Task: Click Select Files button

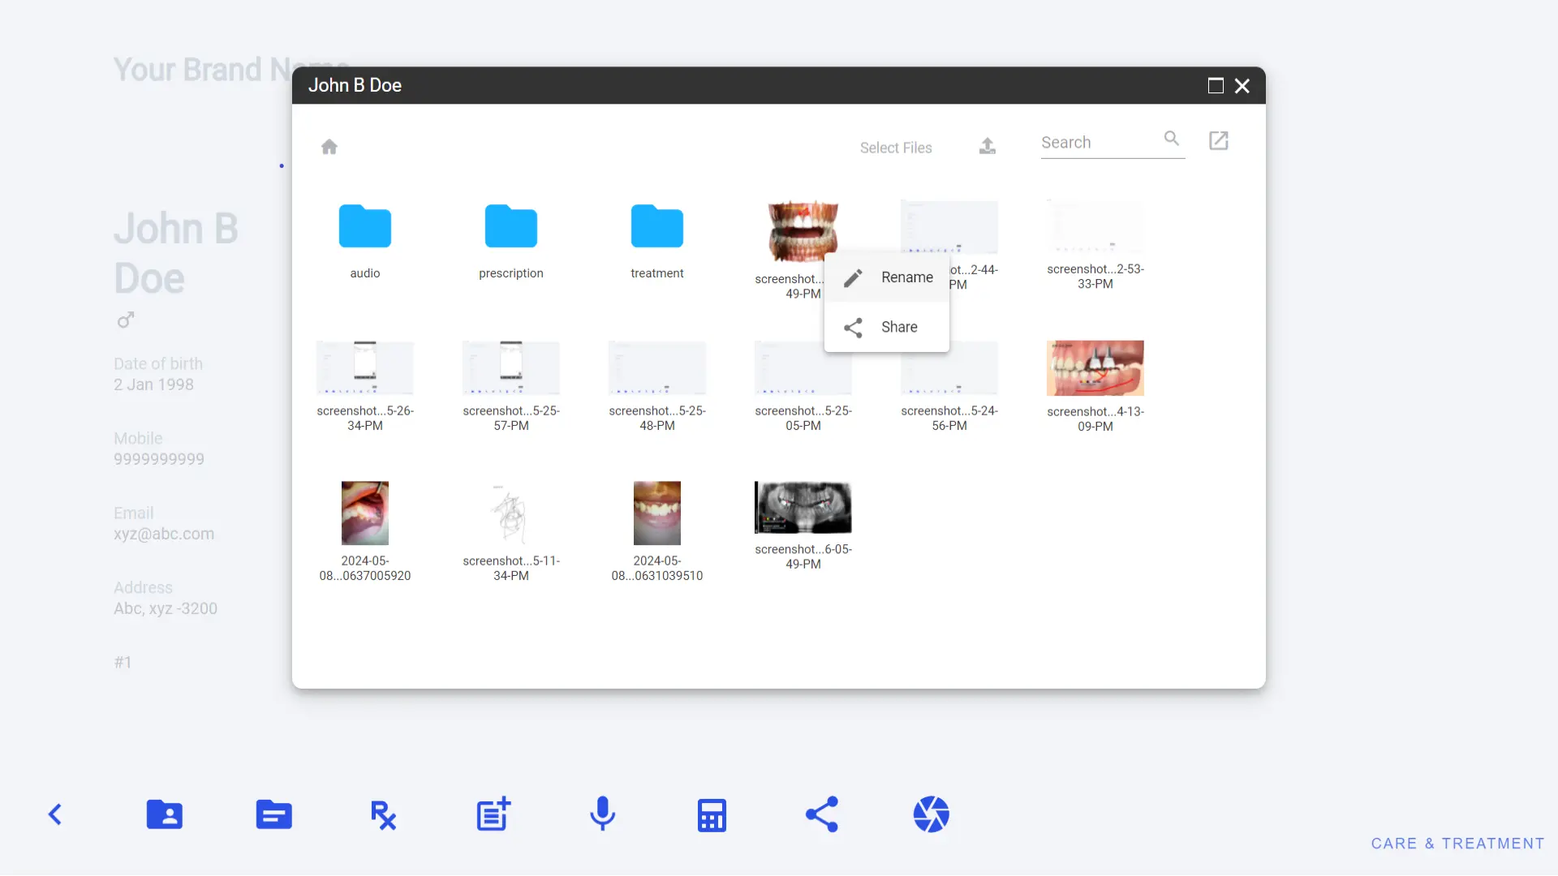Action: 896,147
